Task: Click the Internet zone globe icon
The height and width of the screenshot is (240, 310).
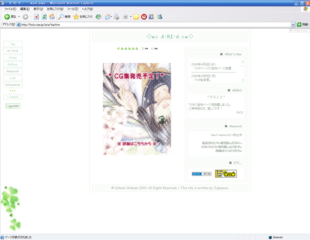Action: coord(270,237)
